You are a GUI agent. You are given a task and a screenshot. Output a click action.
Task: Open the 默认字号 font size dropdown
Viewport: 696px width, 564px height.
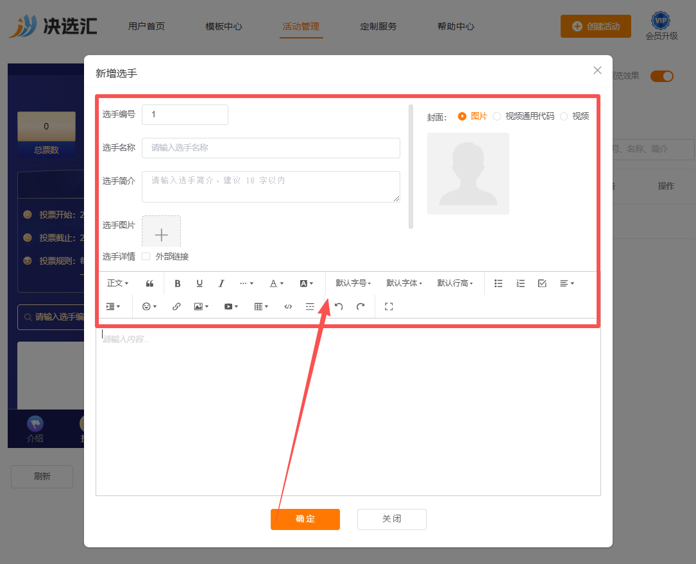pos(353,283)
